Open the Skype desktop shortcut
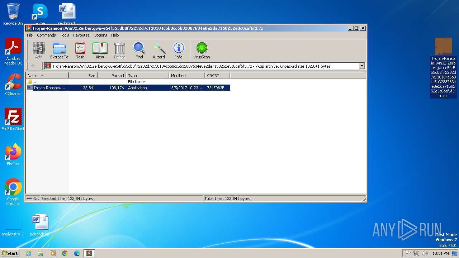The image size is (459, 258). point(39,14)
